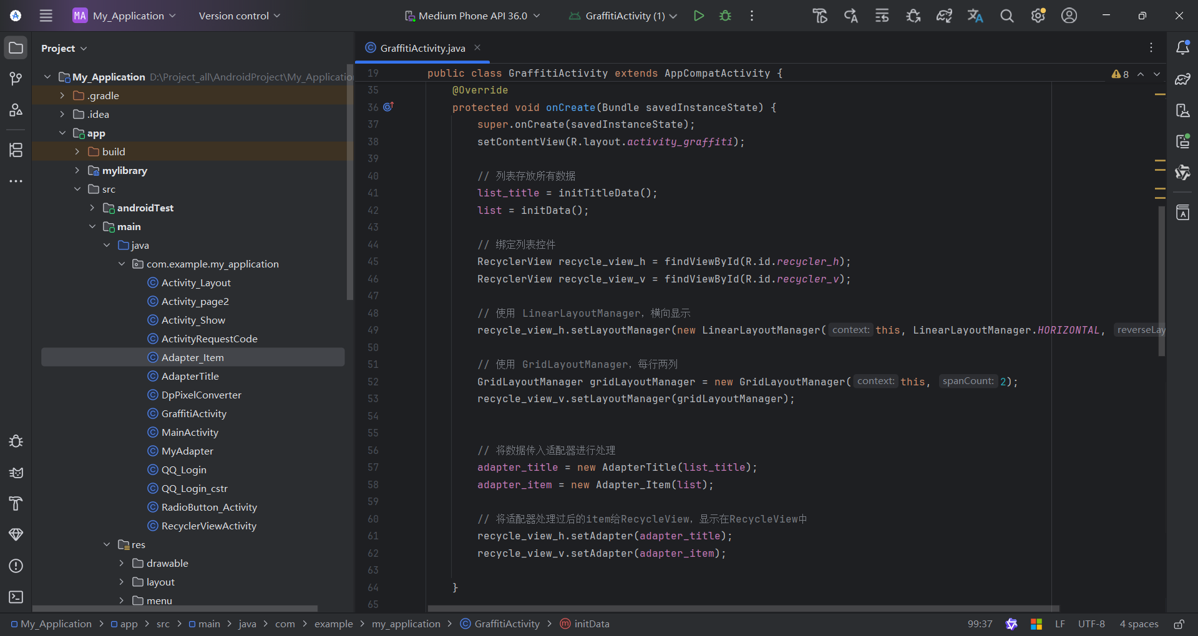Collapse the res folder node
This screenshot has width=1198, height=636.
[x=107, y=544]
